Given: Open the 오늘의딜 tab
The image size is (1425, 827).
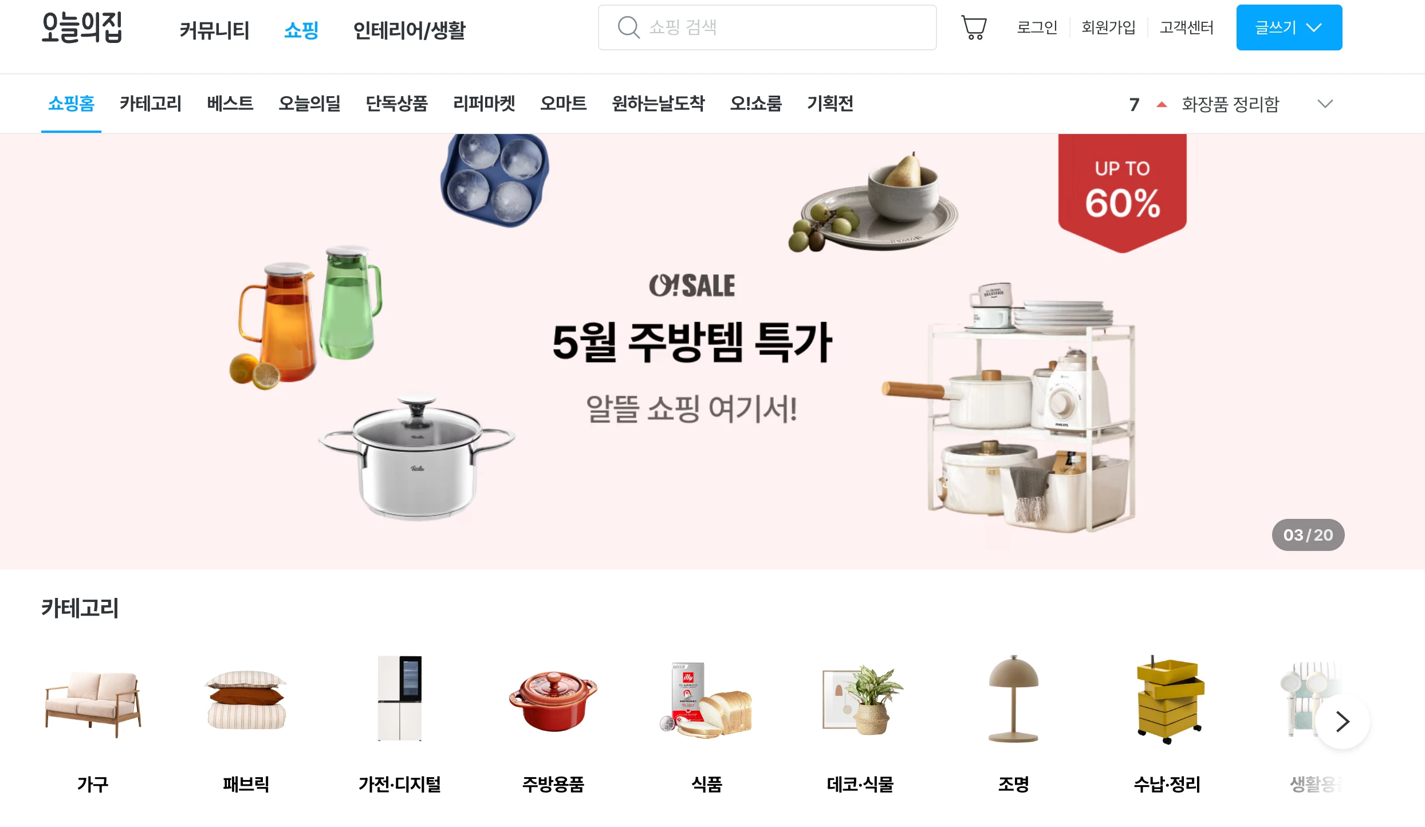Looking at the screenshot, I should coord(309,104).
